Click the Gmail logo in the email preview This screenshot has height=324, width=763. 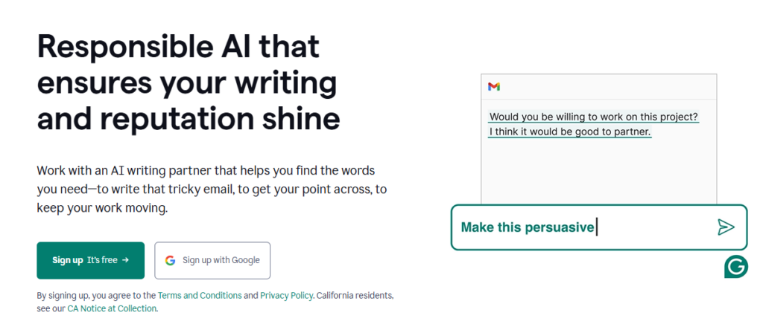[494, 87]
